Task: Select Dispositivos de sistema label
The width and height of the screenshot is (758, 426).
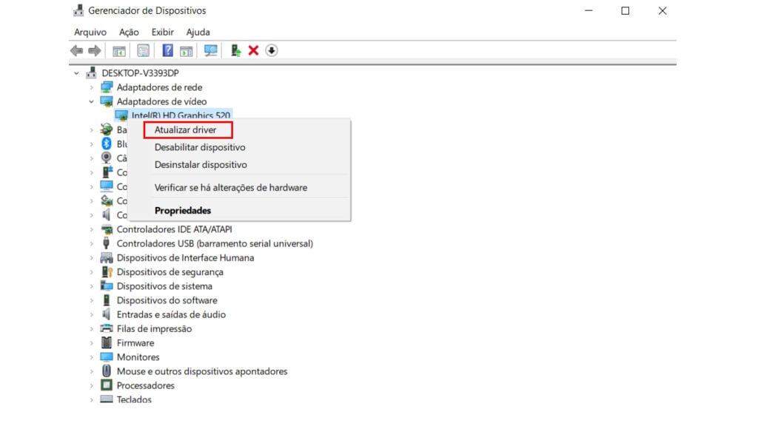Action: [164, 286]
